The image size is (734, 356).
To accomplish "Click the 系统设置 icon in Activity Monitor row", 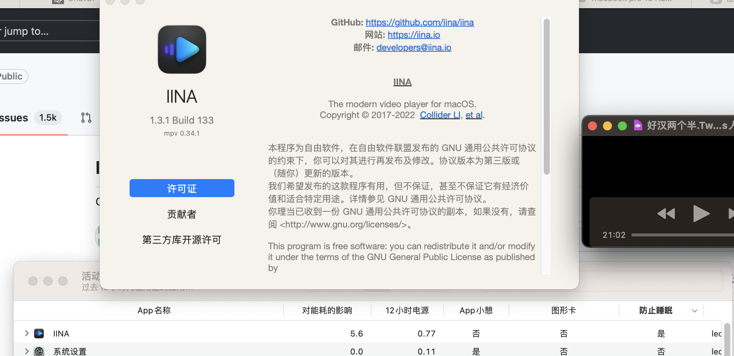I will click(39, 351).
